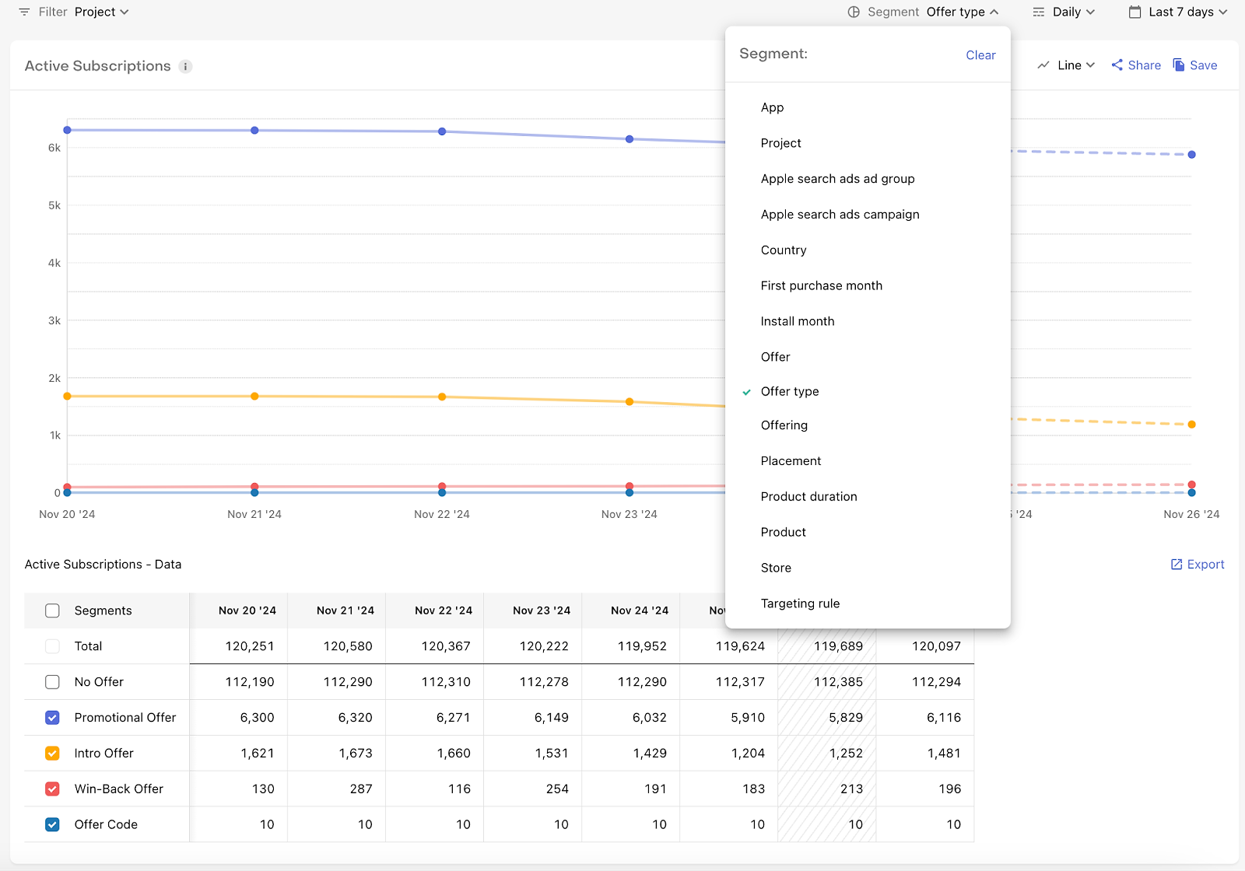Click the Segments column header label

pos(103,610)
